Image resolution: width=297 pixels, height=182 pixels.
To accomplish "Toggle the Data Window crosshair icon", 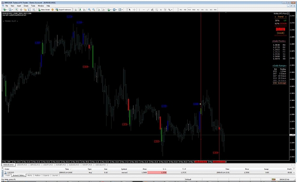I will click(21, 10).
